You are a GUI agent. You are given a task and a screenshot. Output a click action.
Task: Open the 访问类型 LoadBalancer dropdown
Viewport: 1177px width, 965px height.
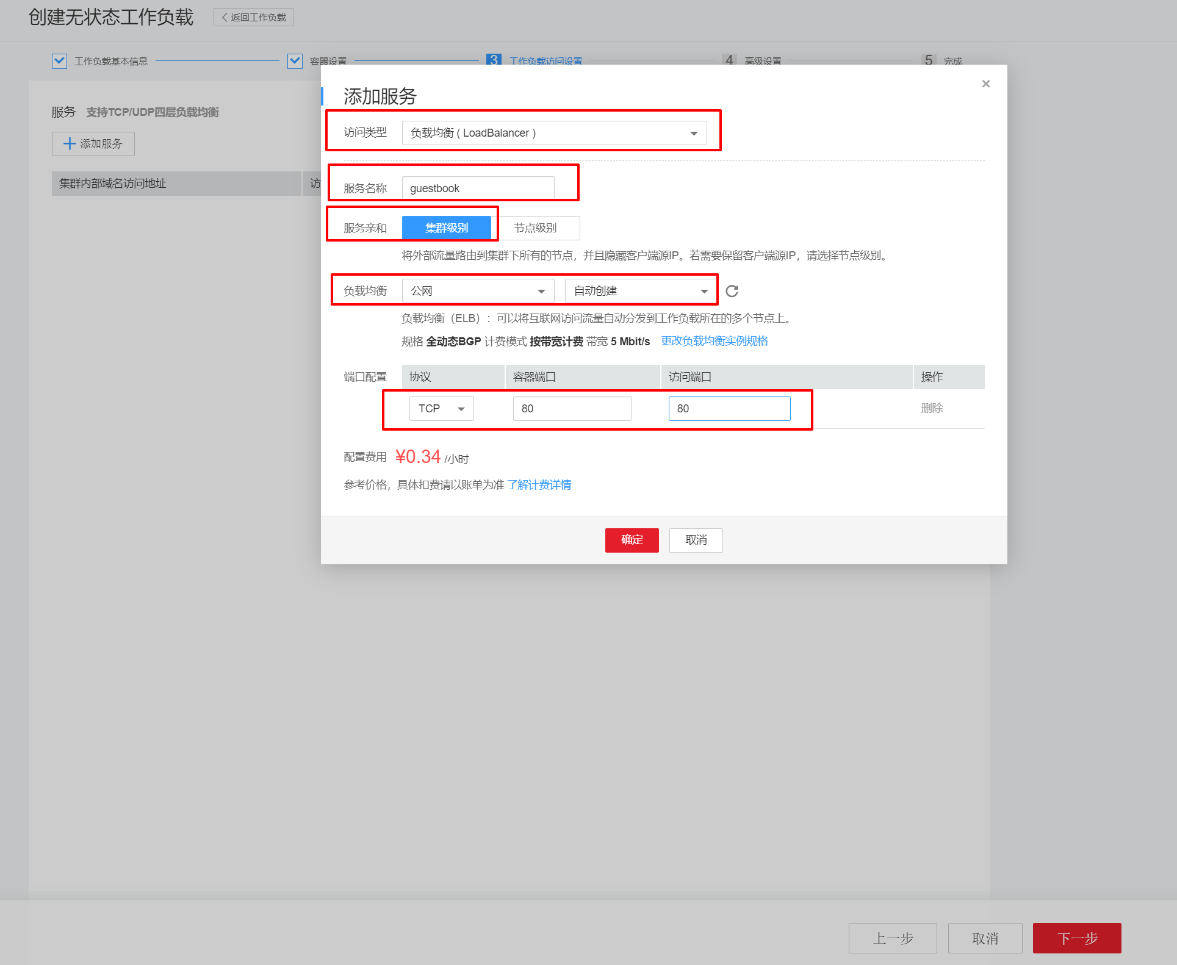554,133
